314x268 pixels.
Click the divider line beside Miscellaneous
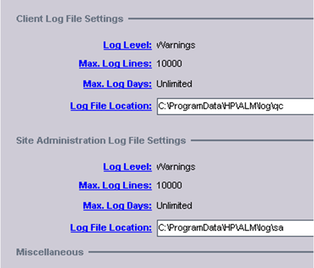199,252
